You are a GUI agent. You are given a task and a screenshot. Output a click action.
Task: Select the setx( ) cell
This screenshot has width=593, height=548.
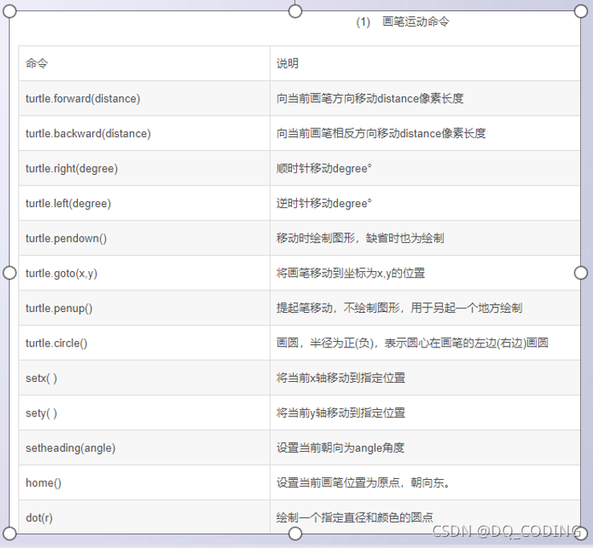click(144, 378)
